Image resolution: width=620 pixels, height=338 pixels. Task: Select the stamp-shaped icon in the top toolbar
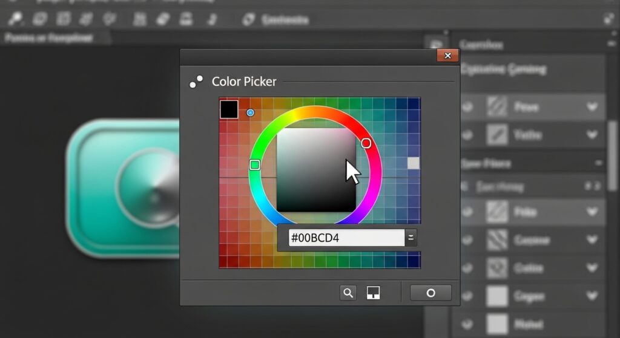(x=186, y=19)
